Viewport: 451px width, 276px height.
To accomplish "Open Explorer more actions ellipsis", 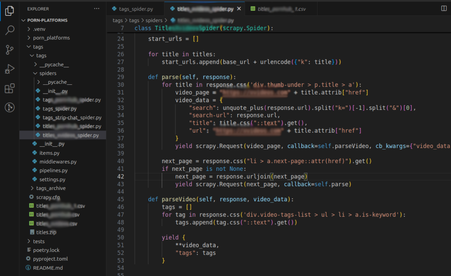I will 96,9.
